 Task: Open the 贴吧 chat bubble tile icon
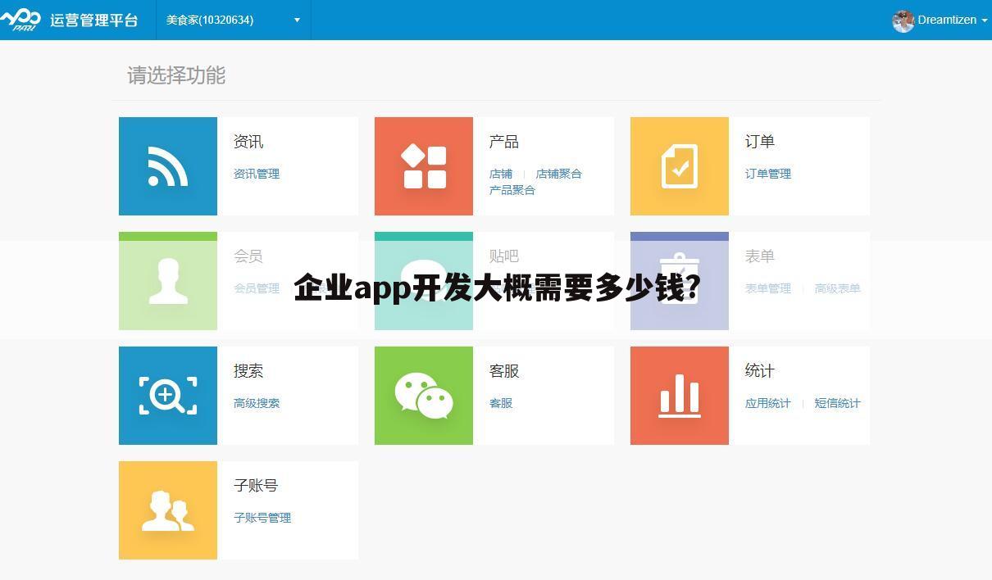(424, 281)
